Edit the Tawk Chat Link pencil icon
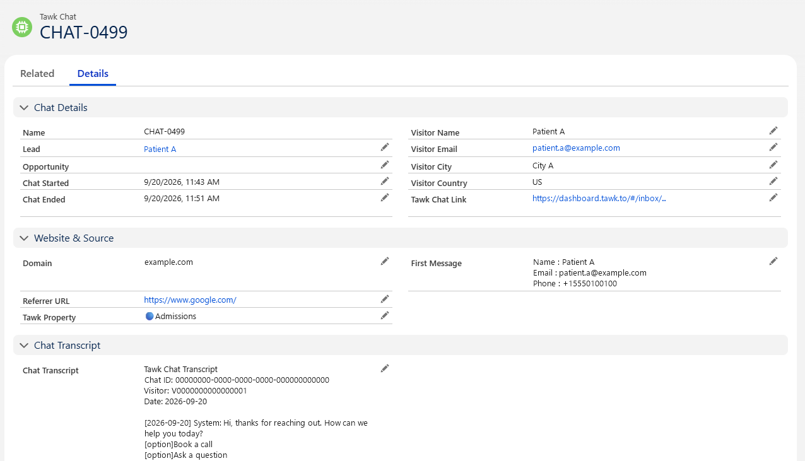The width and height of the screenshot is (805, 461). 773,197
